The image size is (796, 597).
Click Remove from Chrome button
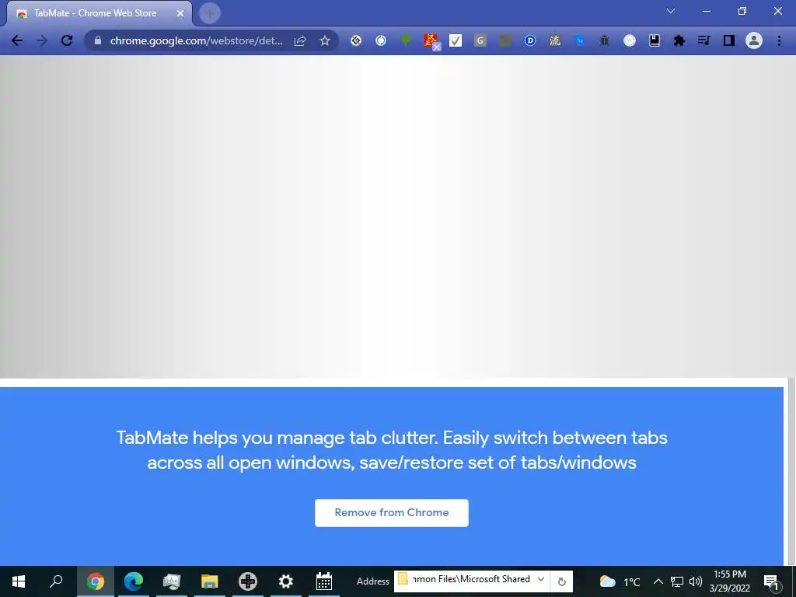click(x=392, y=513)
